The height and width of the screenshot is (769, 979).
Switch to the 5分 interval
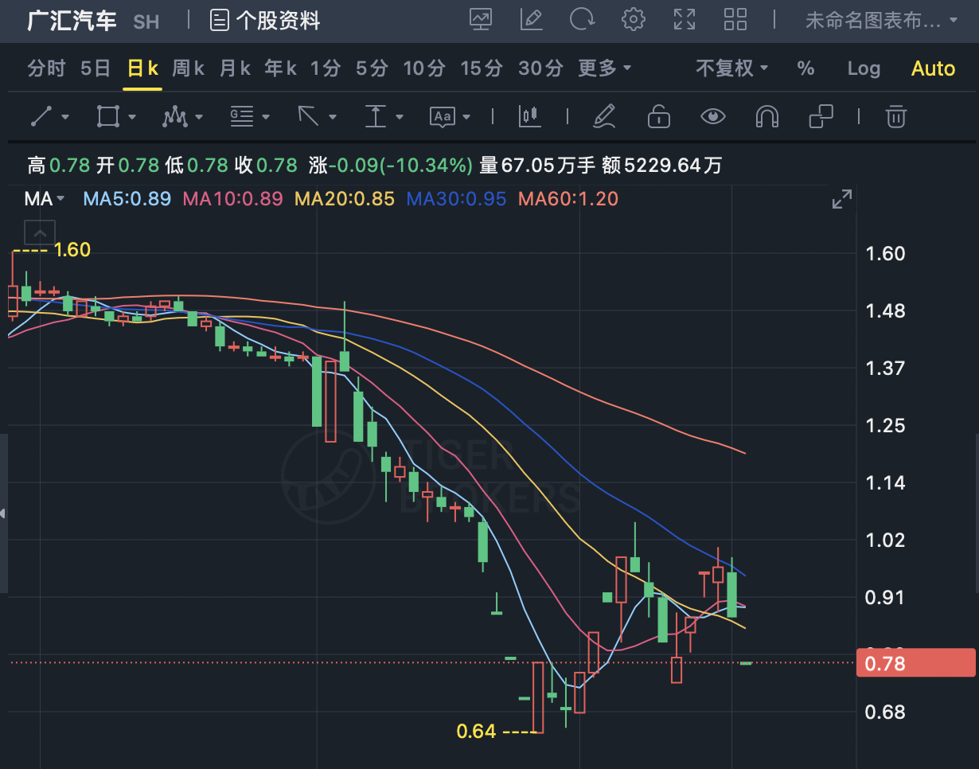(x=372, y=68)
